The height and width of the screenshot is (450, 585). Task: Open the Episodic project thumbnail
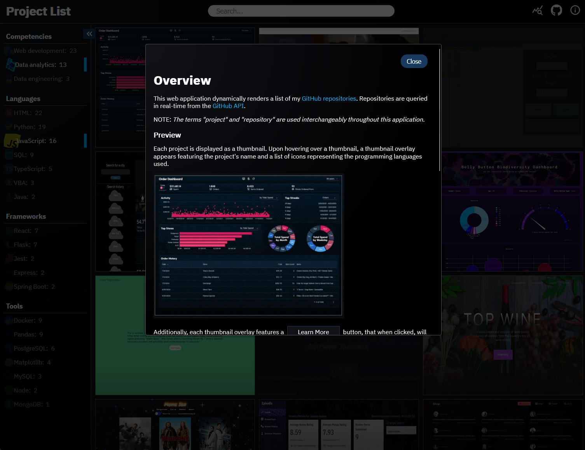(339, 424)
